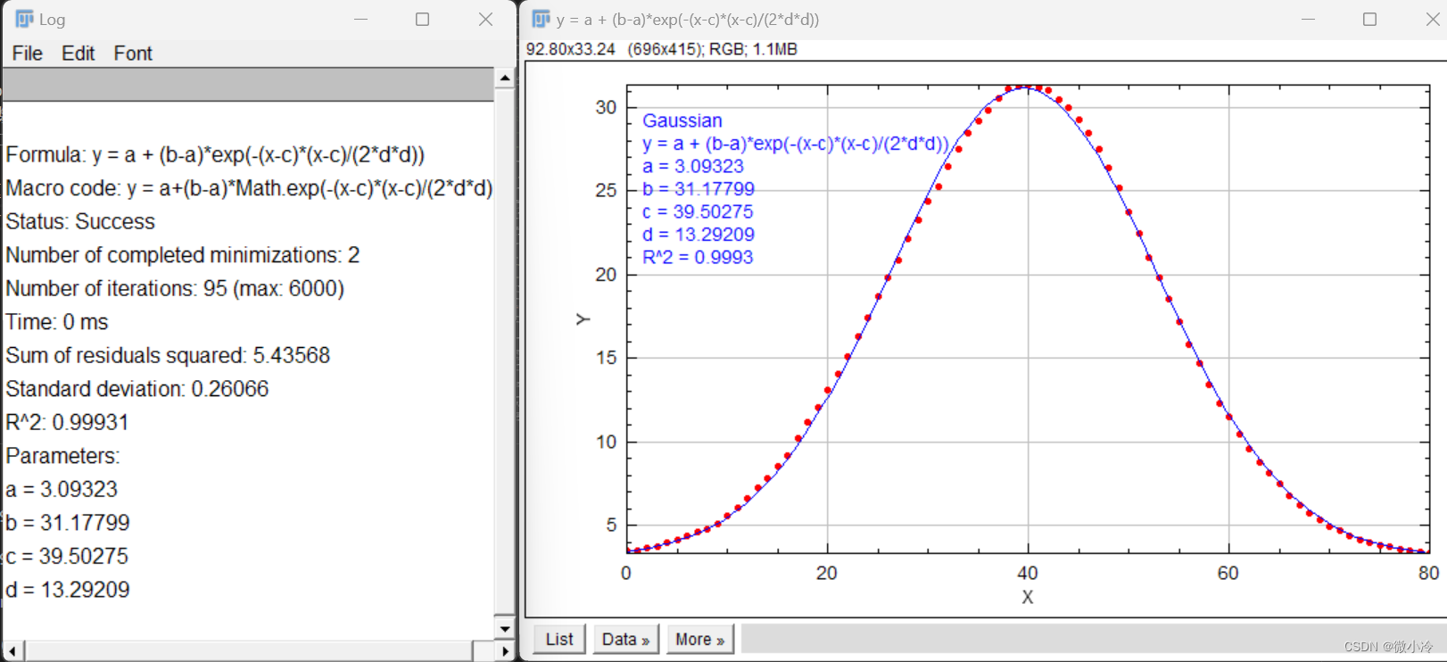Click the 'd = 13.29209' line in Log
Viewport: 1447px width, 662px height.
68,590
